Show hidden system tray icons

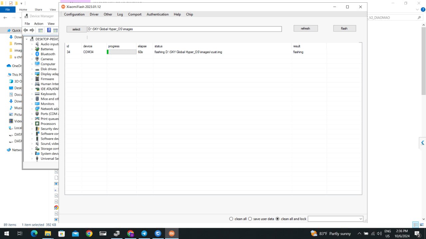[359, 234]
